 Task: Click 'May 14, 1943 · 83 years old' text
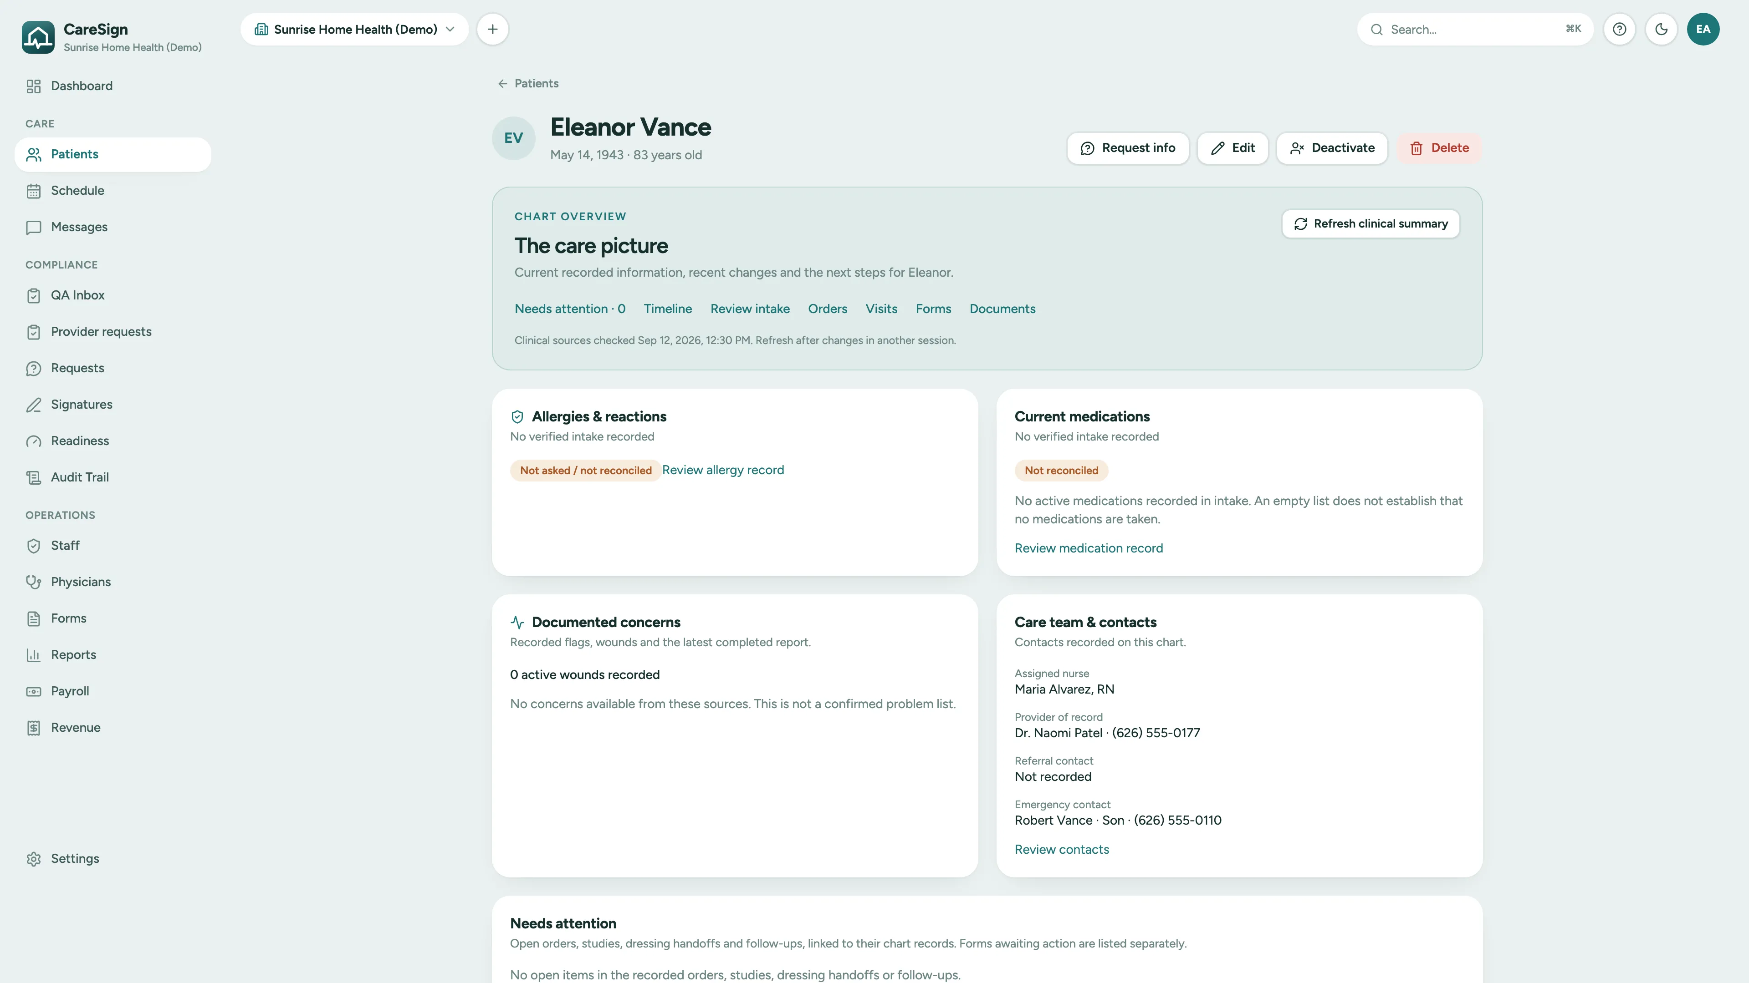coord(626,155)
